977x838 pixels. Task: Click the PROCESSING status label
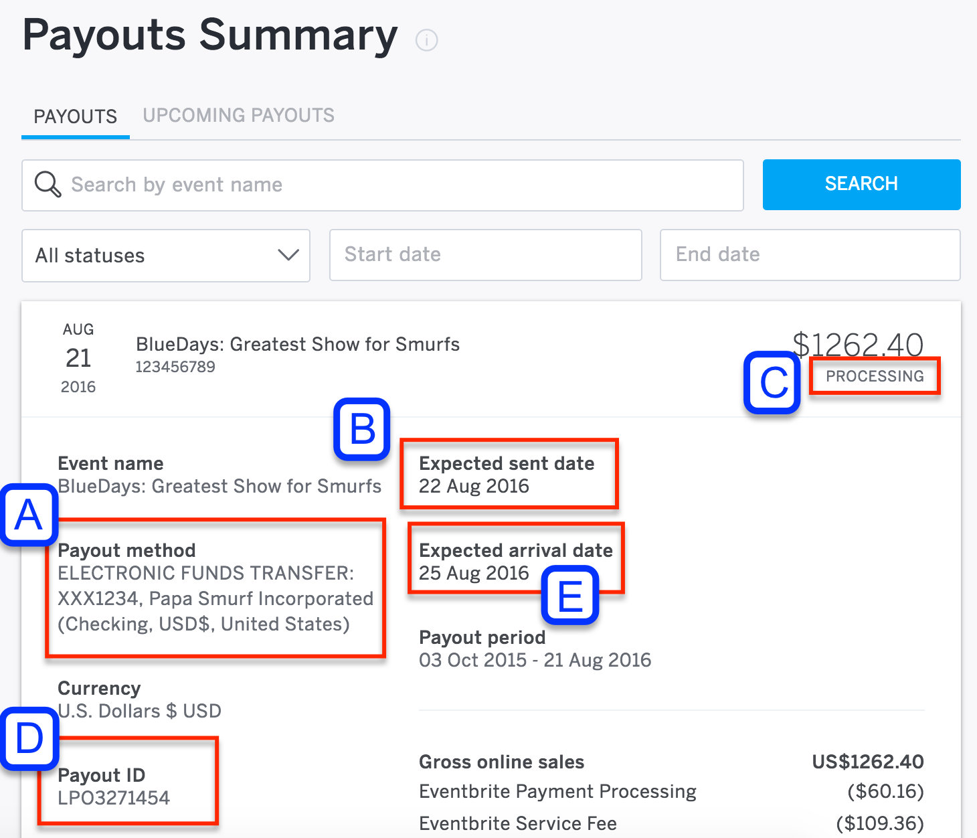point(873,375)
